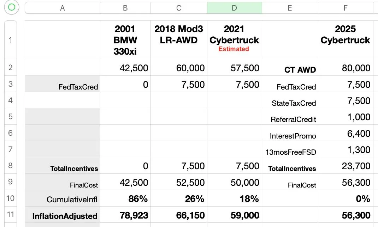The image size is (378, 227).
Task: Select the 66,150 cell
Action: click(179, 215)
